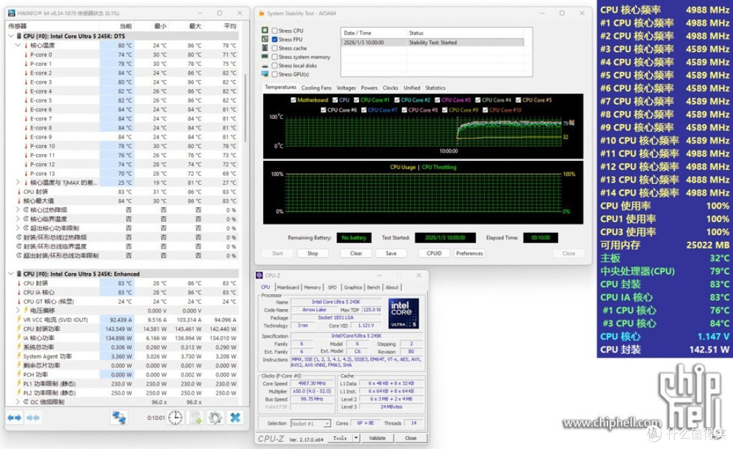Enable the Stress CPU checkbox
Viewport: 733px width, 449px height.
275,31
